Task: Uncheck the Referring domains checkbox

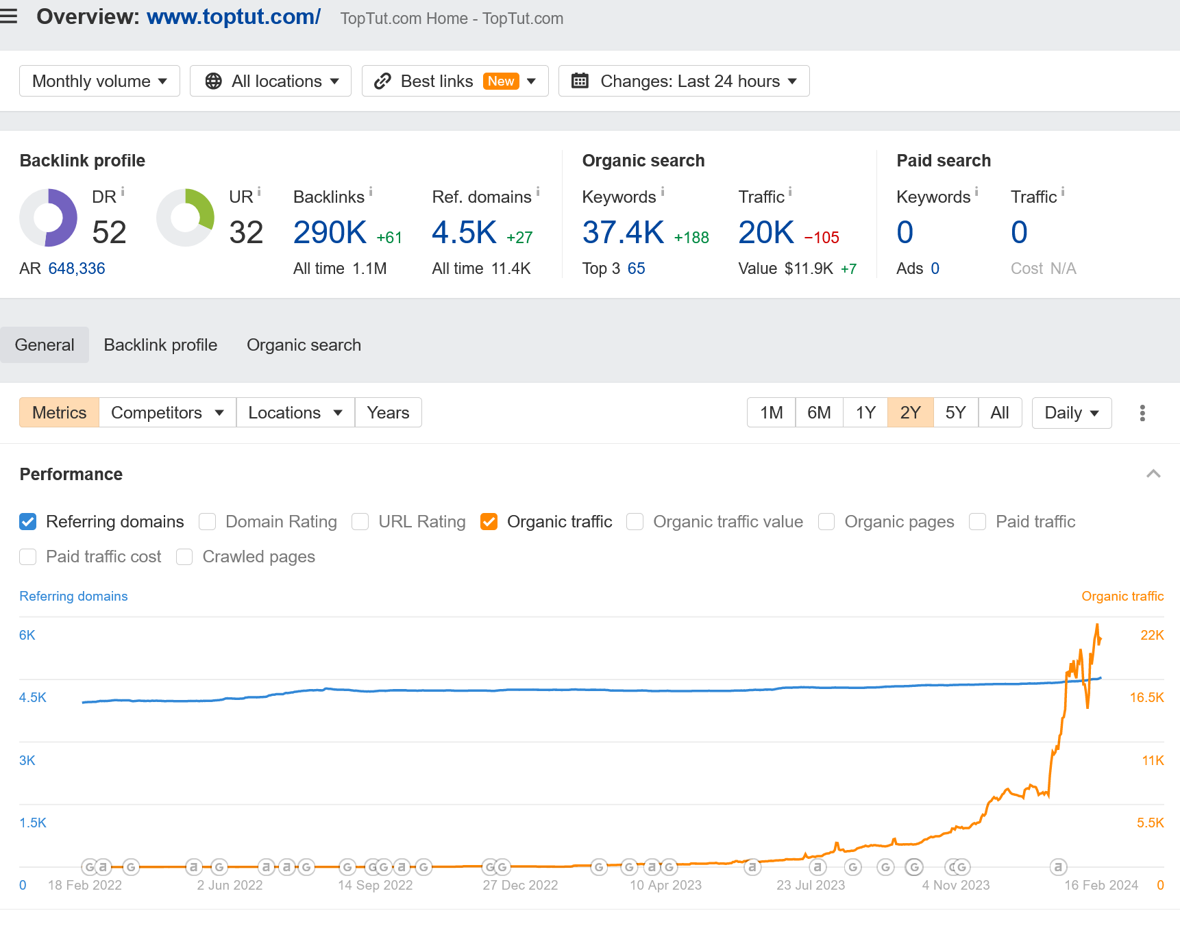Action: (27, 521)
